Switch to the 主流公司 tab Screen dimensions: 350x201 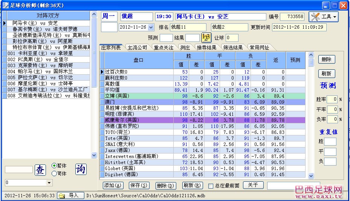(x=137, y=48)
